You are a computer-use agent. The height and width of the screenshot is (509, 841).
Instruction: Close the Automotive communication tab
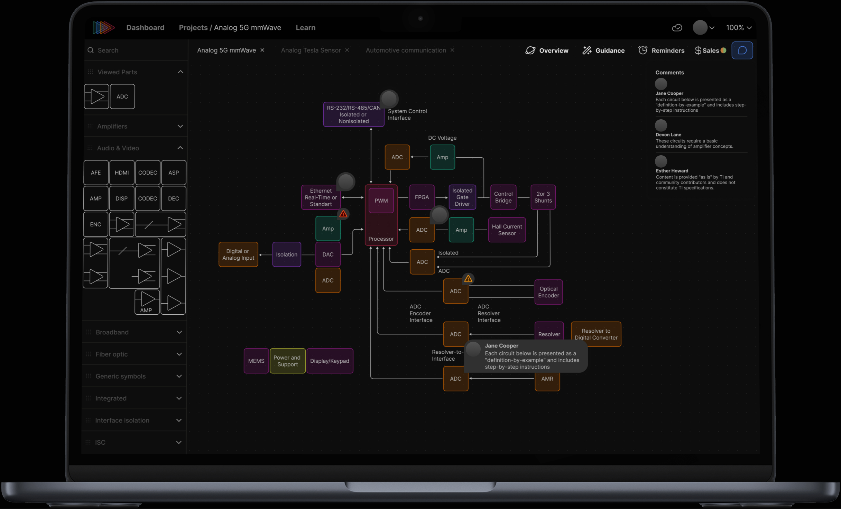452,50
